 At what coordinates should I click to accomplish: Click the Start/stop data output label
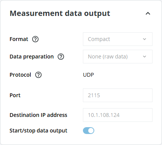coord(38,131)
